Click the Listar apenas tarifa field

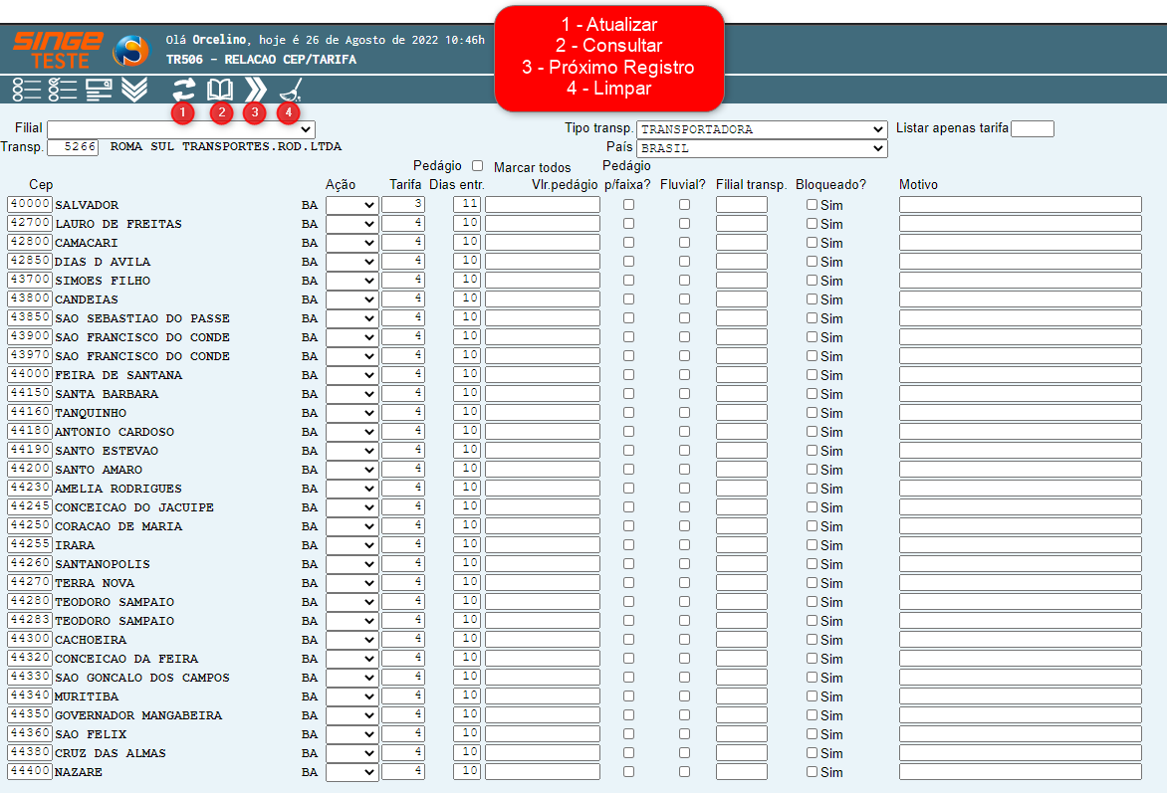[1033, 128]
